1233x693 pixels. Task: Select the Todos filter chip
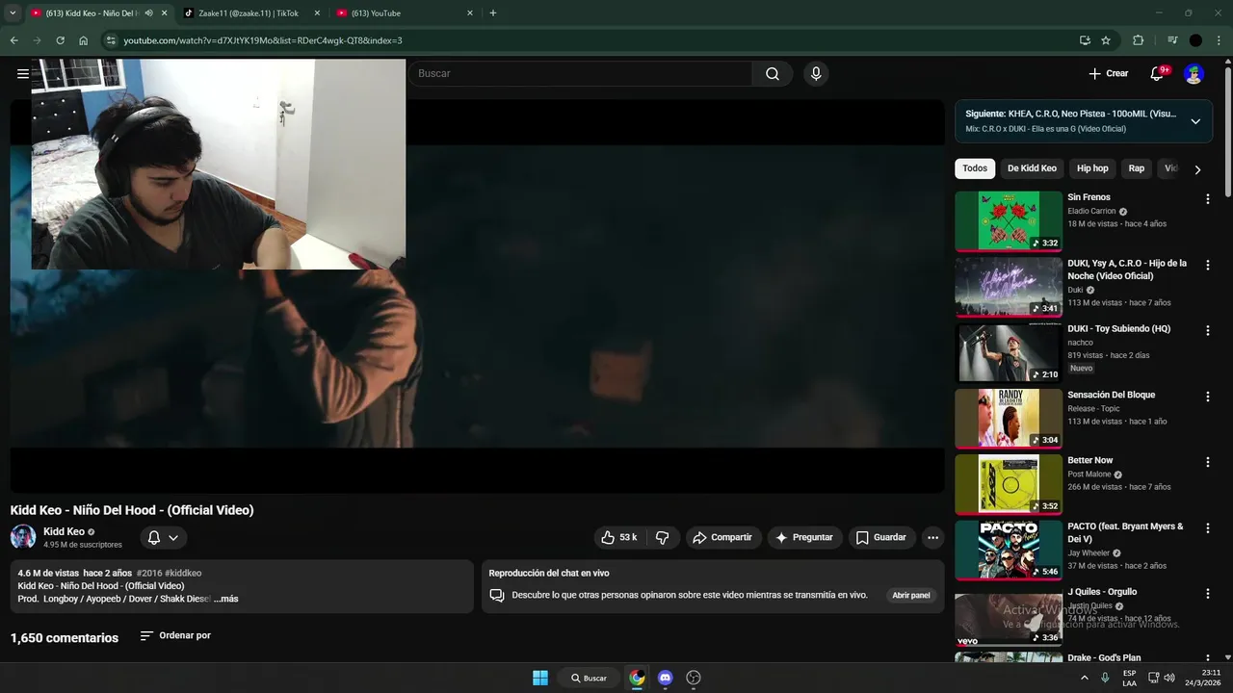click(975, 168)
